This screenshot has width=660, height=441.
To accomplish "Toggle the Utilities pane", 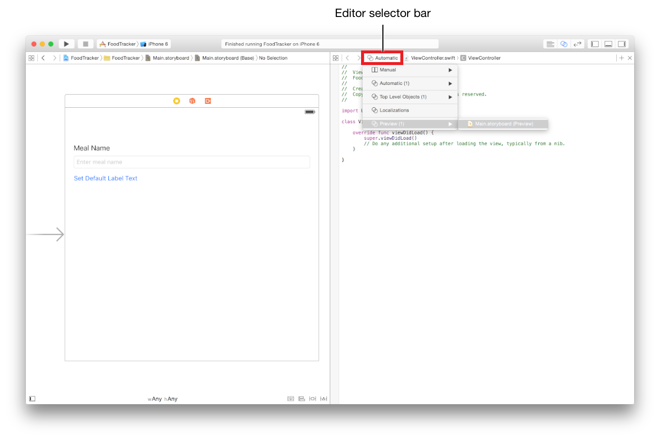I will pyautogui.click(x=622, y=44).
